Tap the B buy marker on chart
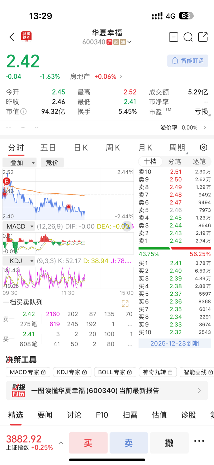The height and width of the screenshot is (465, 214). point(6,181)
